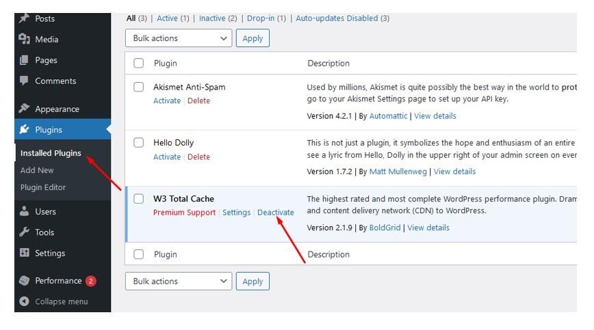Filter by Drop-in plugins
Screen dimensions: 594x330
point(261,18)
